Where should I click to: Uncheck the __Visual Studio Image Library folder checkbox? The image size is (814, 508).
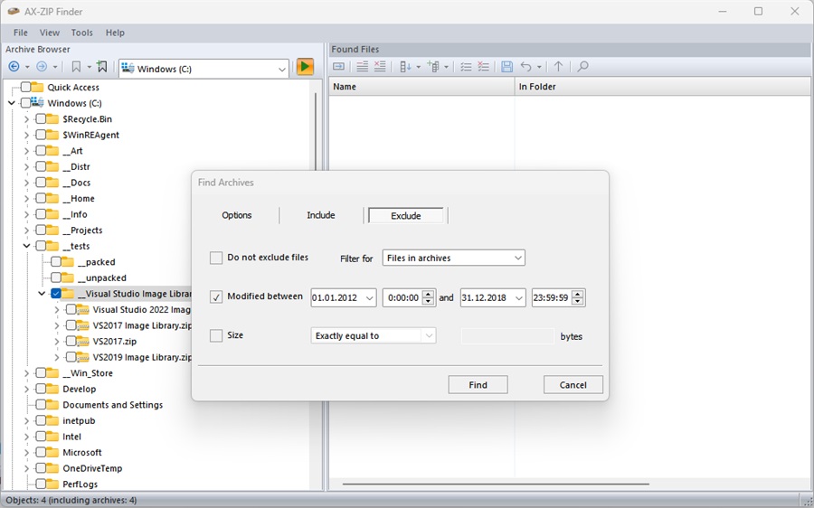[56, 294]
